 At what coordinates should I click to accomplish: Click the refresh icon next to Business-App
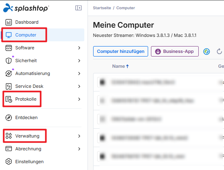coord(219,51)
